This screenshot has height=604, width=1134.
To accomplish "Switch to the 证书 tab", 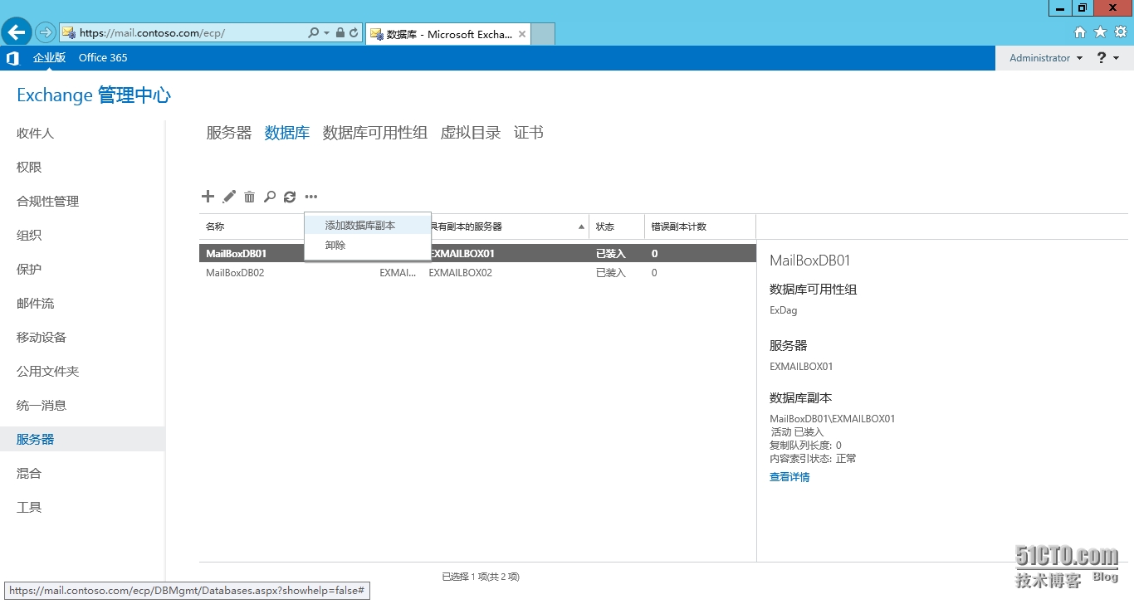I will pyautogui.click(x=529, y=132).
